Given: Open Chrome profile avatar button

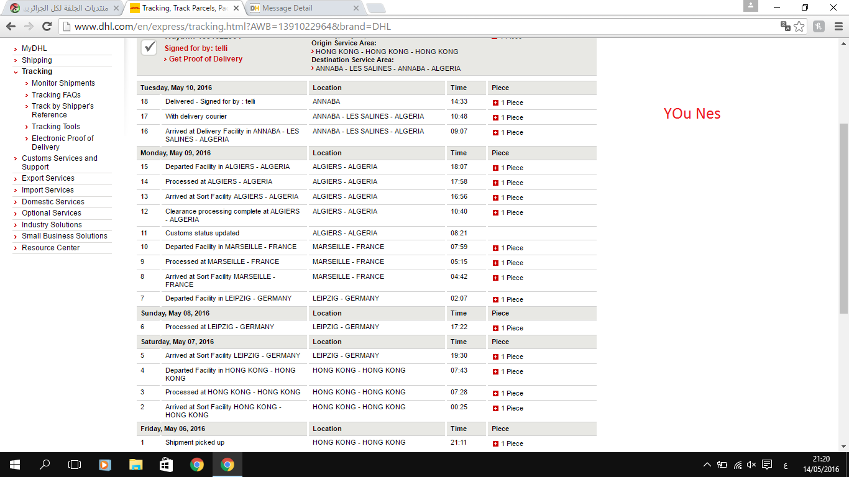Looking at the screenshot, I should click(x=751, y=6).
